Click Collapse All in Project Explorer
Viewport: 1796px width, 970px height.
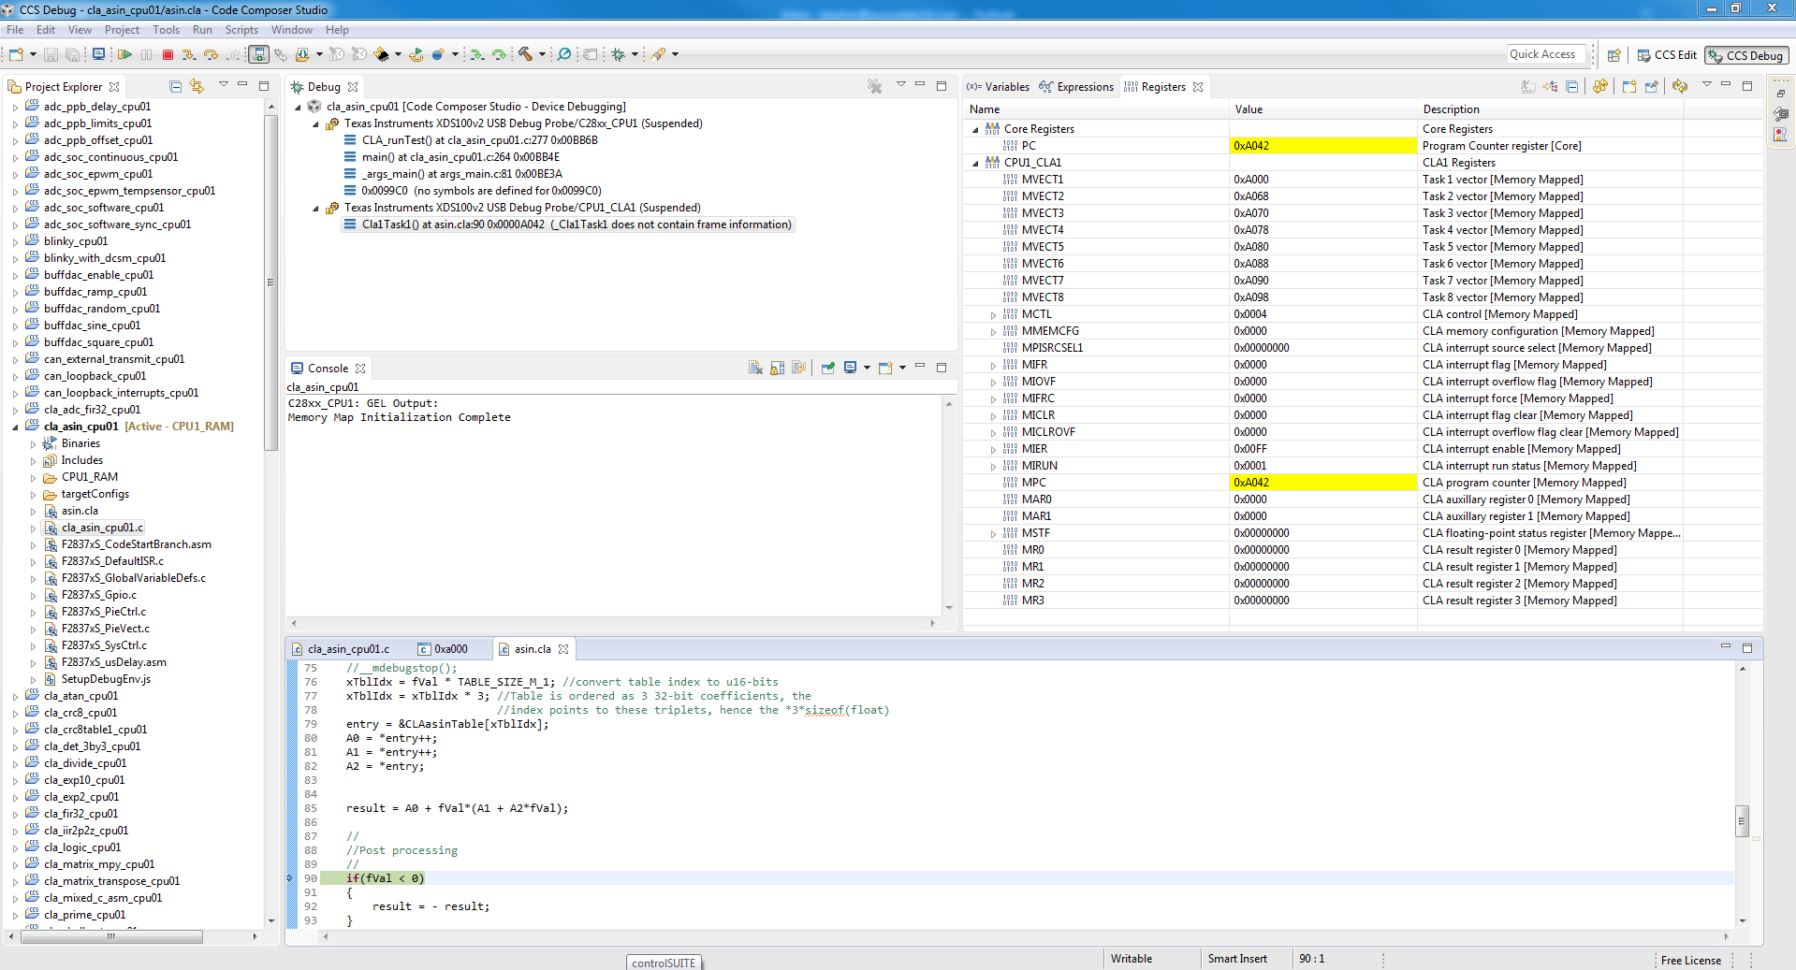[x=175, y=86]
